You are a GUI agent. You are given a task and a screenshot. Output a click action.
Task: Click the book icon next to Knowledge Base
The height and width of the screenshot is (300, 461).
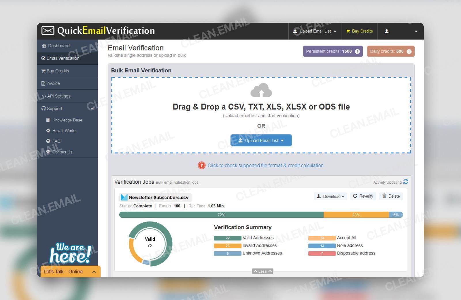48,120
